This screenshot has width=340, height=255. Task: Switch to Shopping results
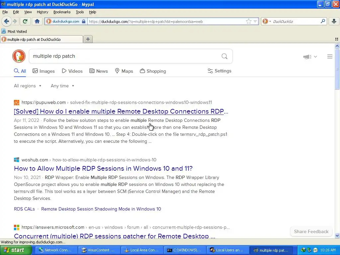click(153, 71)
